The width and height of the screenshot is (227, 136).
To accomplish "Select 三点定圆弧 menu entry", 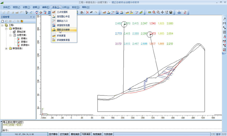I will pos(62,12).
